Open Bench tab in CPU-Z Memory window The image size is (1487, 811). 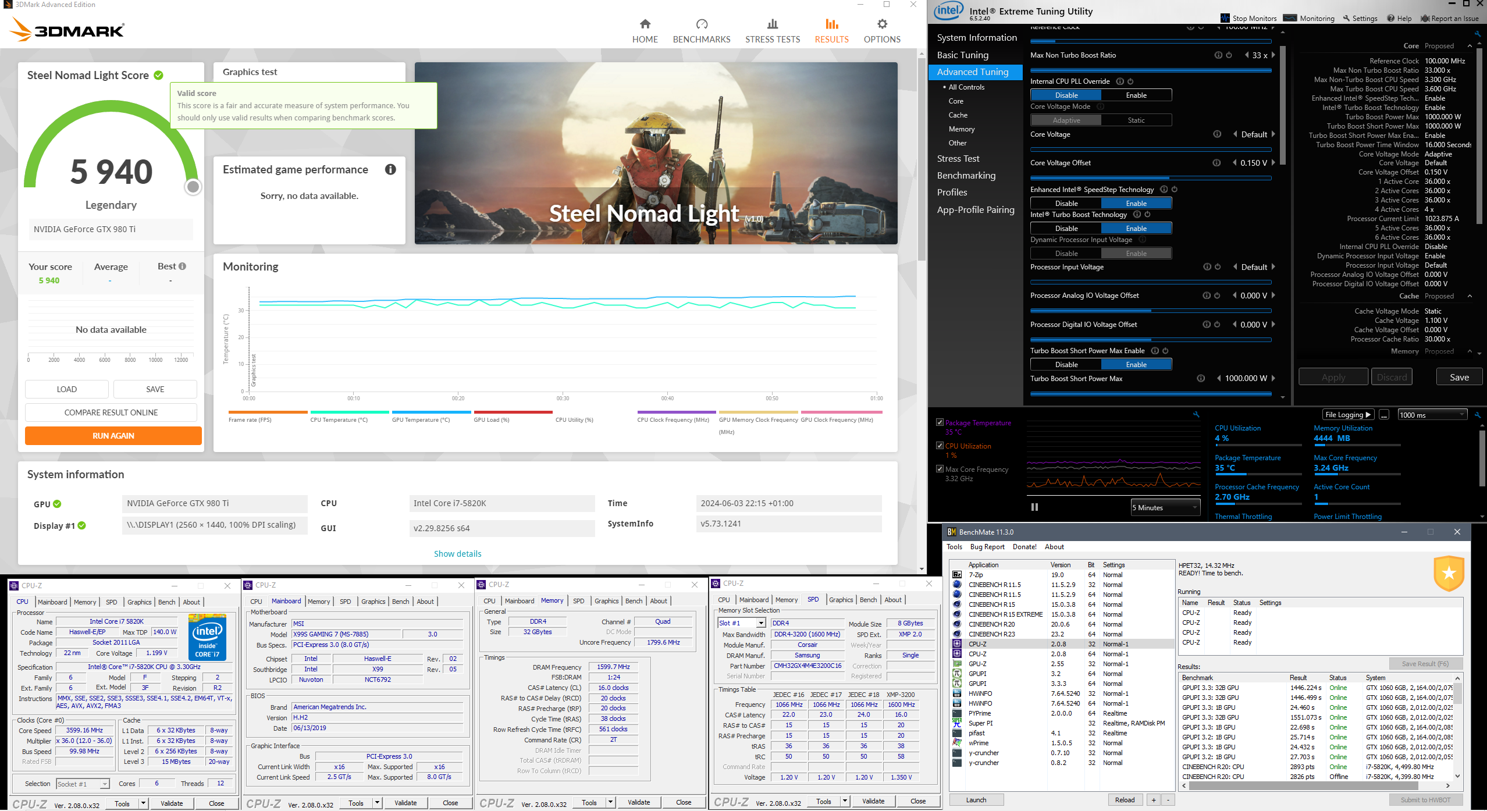click(634, 601)
